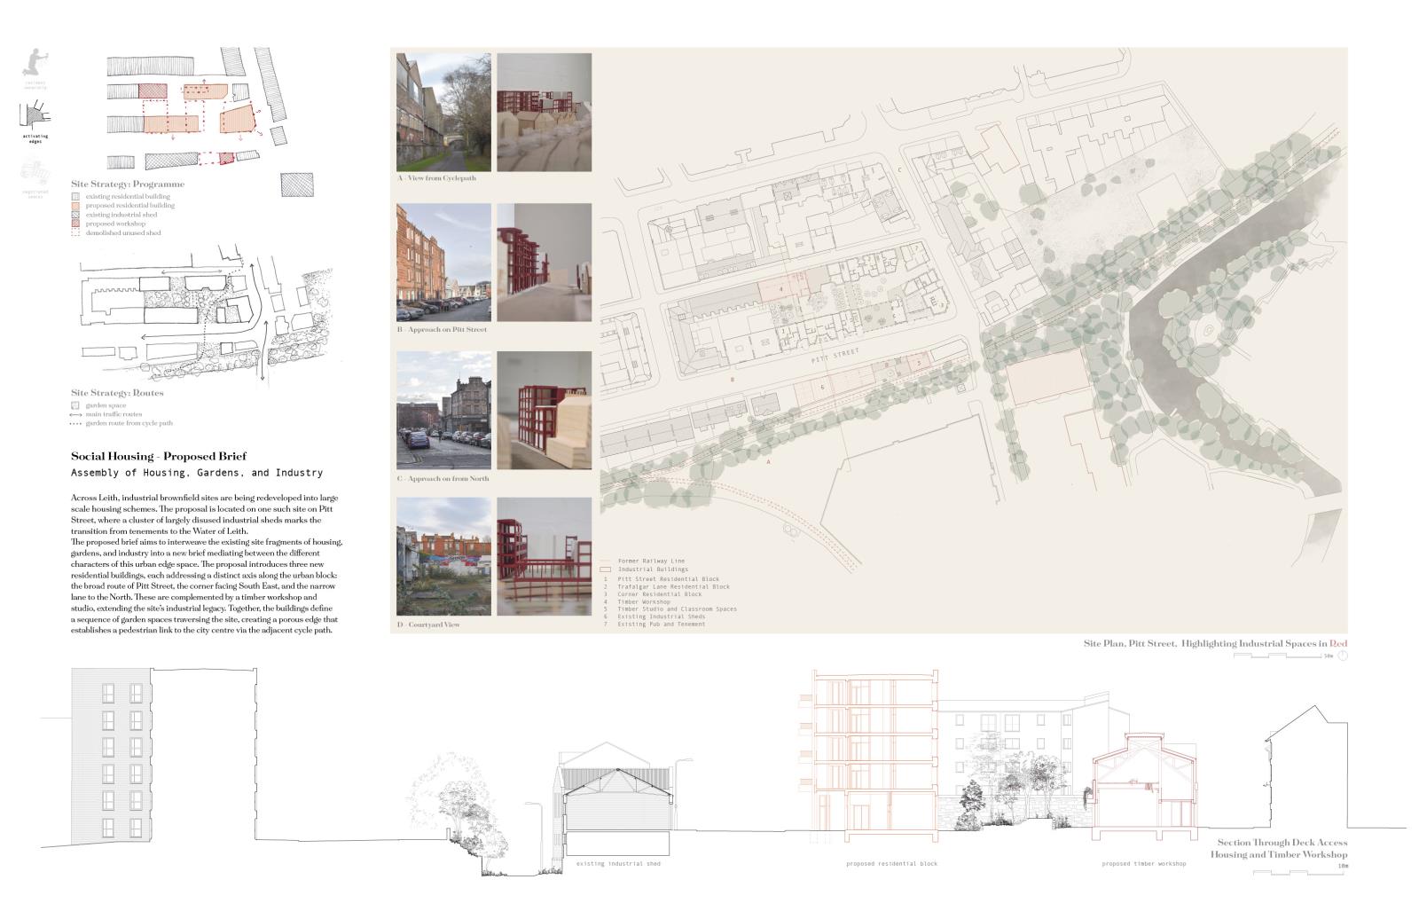
Task: Click the Approach from North street photo
Action: pyautogui.click(x=443, y=410)
